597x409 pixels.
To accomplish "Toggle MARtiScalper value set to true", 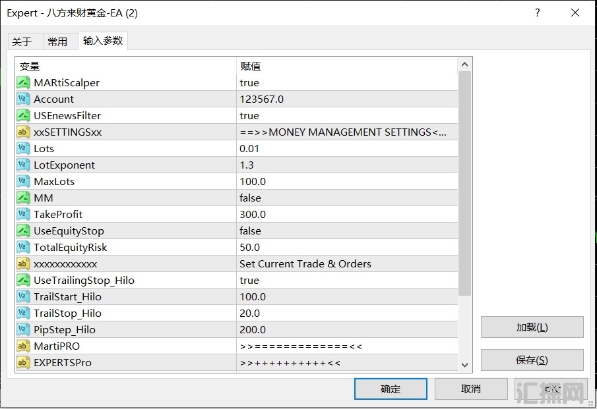I will coord(347,83).
